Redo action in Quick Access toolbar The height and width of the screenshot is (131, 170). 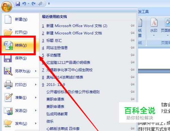pos(34,4)
